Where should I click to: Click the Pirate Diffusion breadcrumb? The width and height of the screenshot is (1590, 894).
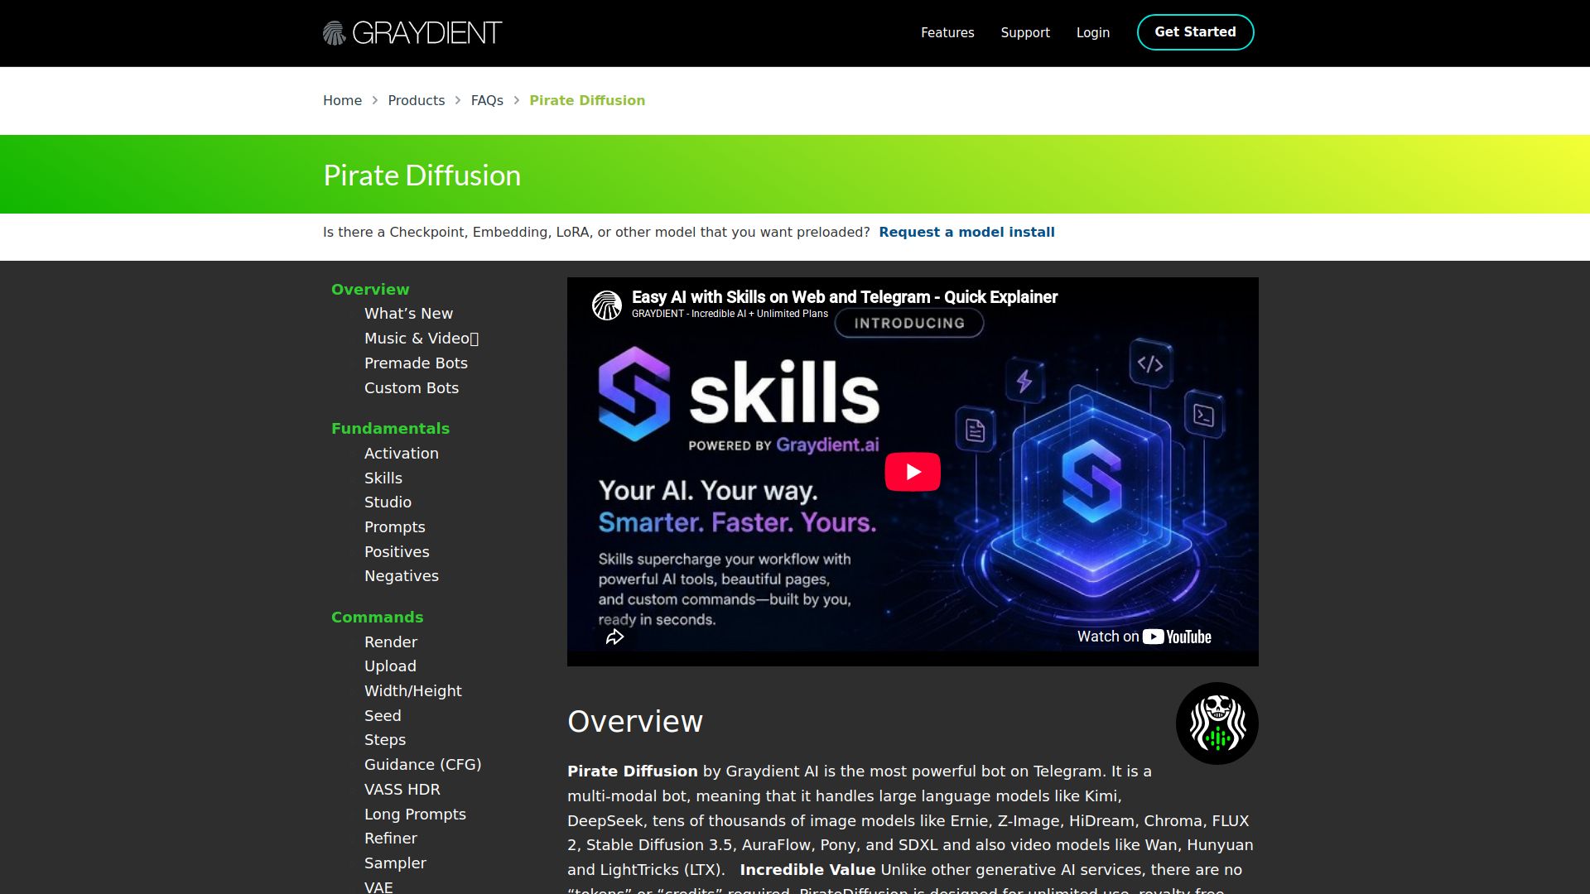[x=587, y=100]
